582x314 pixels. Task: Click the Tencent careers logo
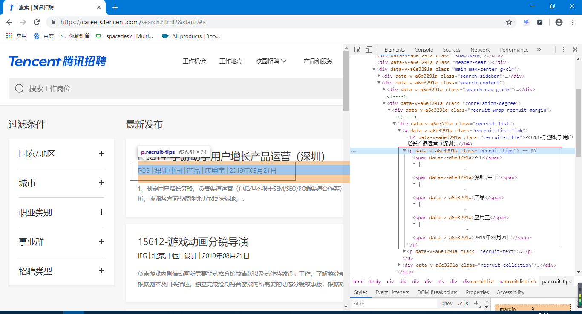tap(57, 61)
